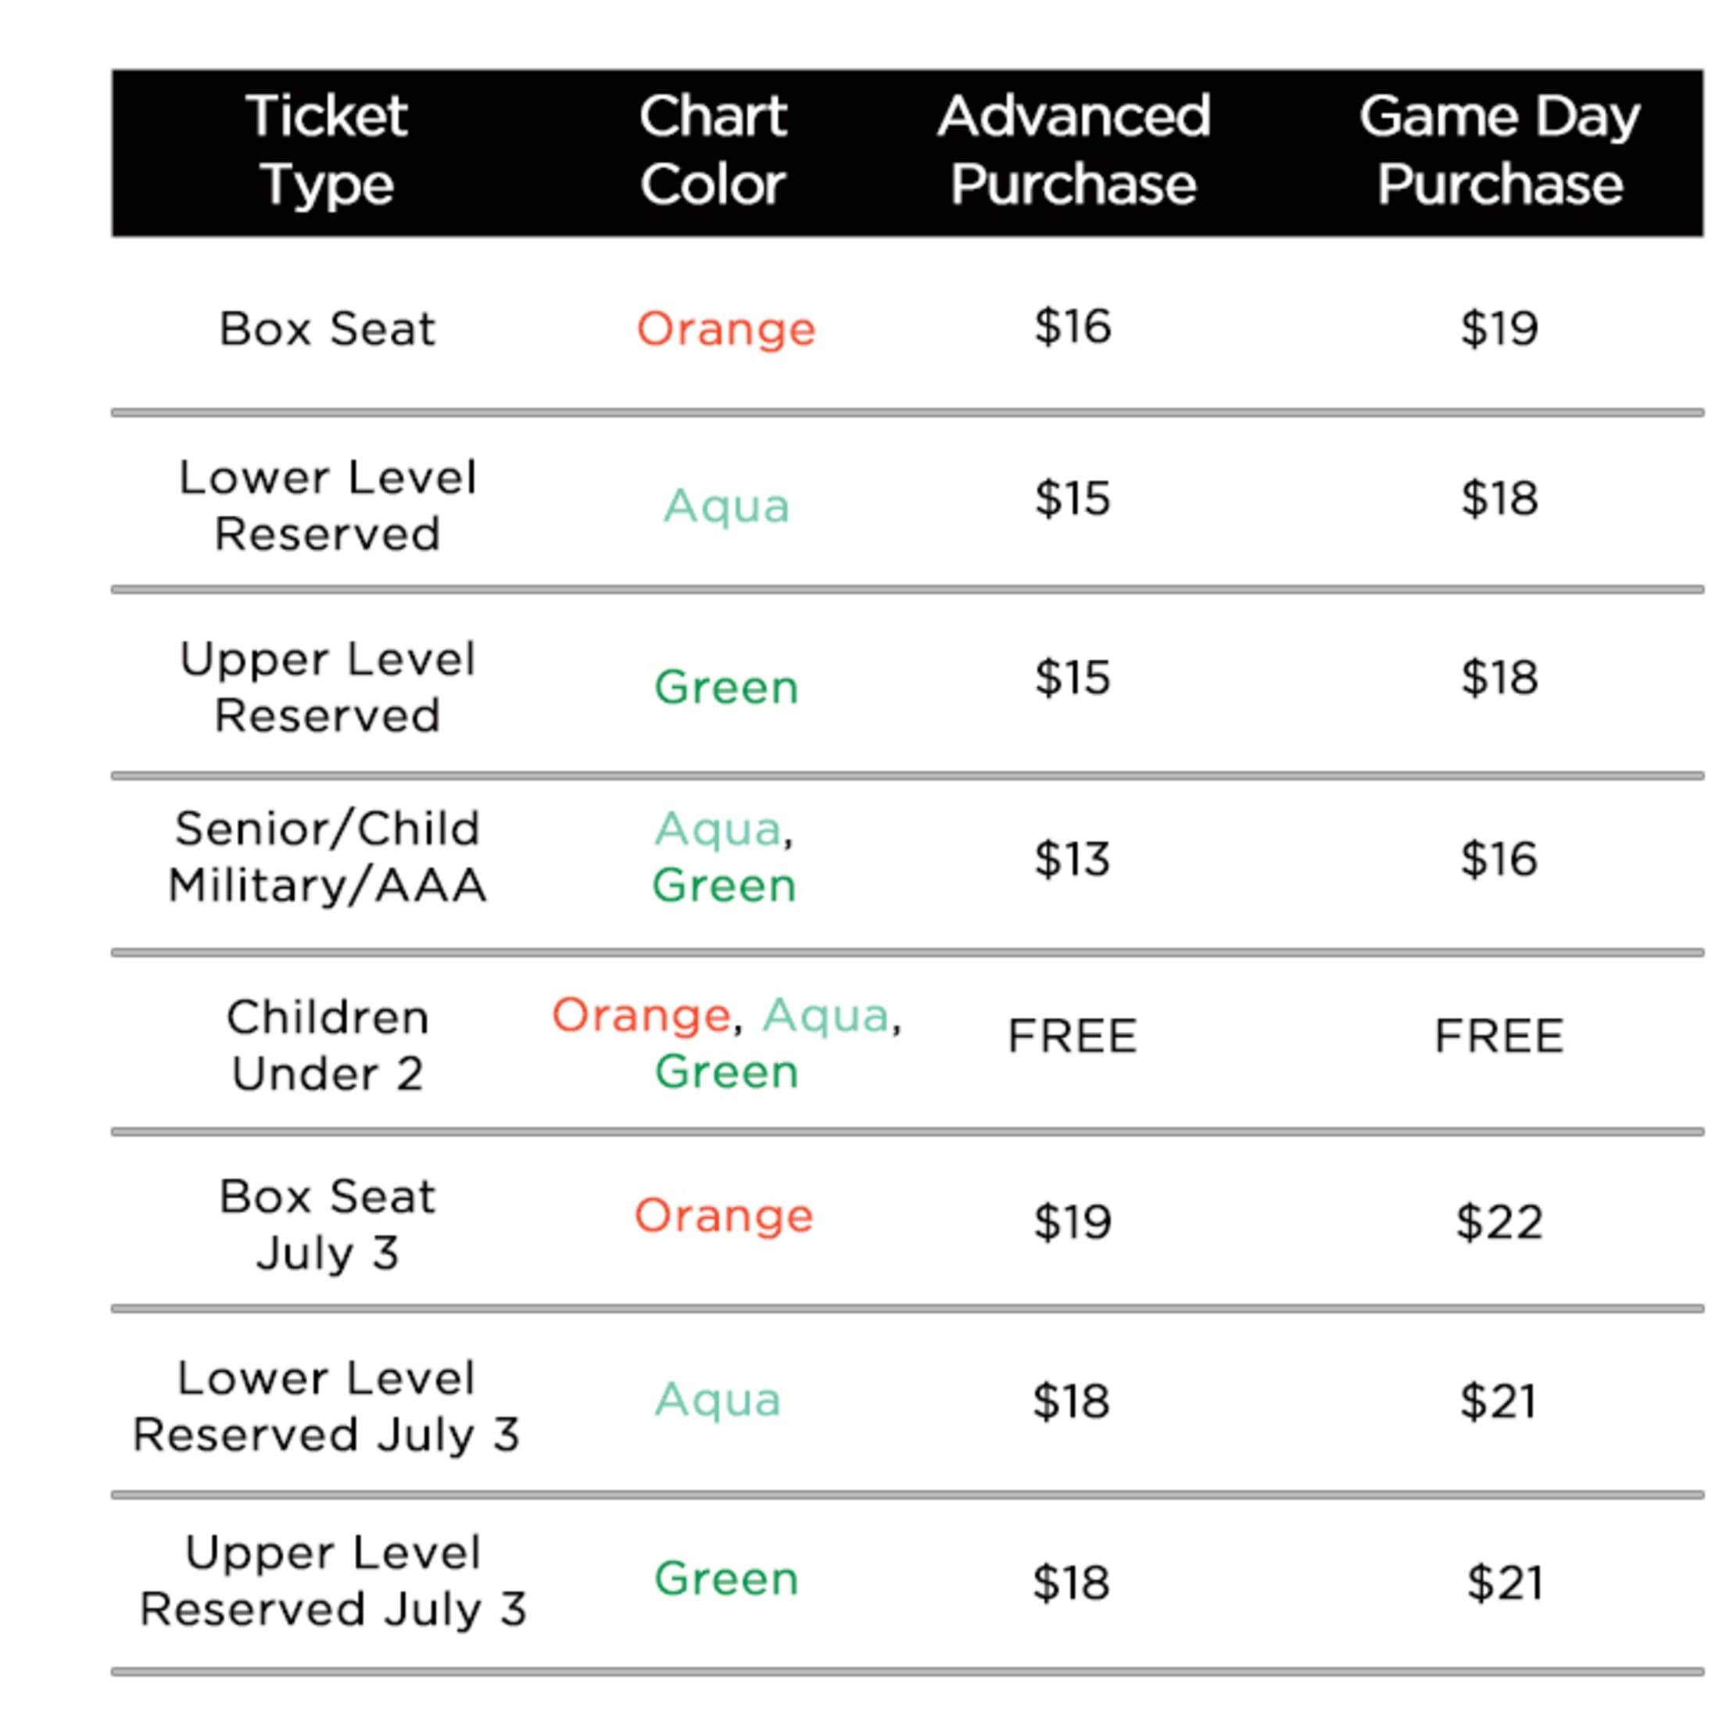
Task: Click Aqua label for Lower Level Reserved
Action: 725,507
